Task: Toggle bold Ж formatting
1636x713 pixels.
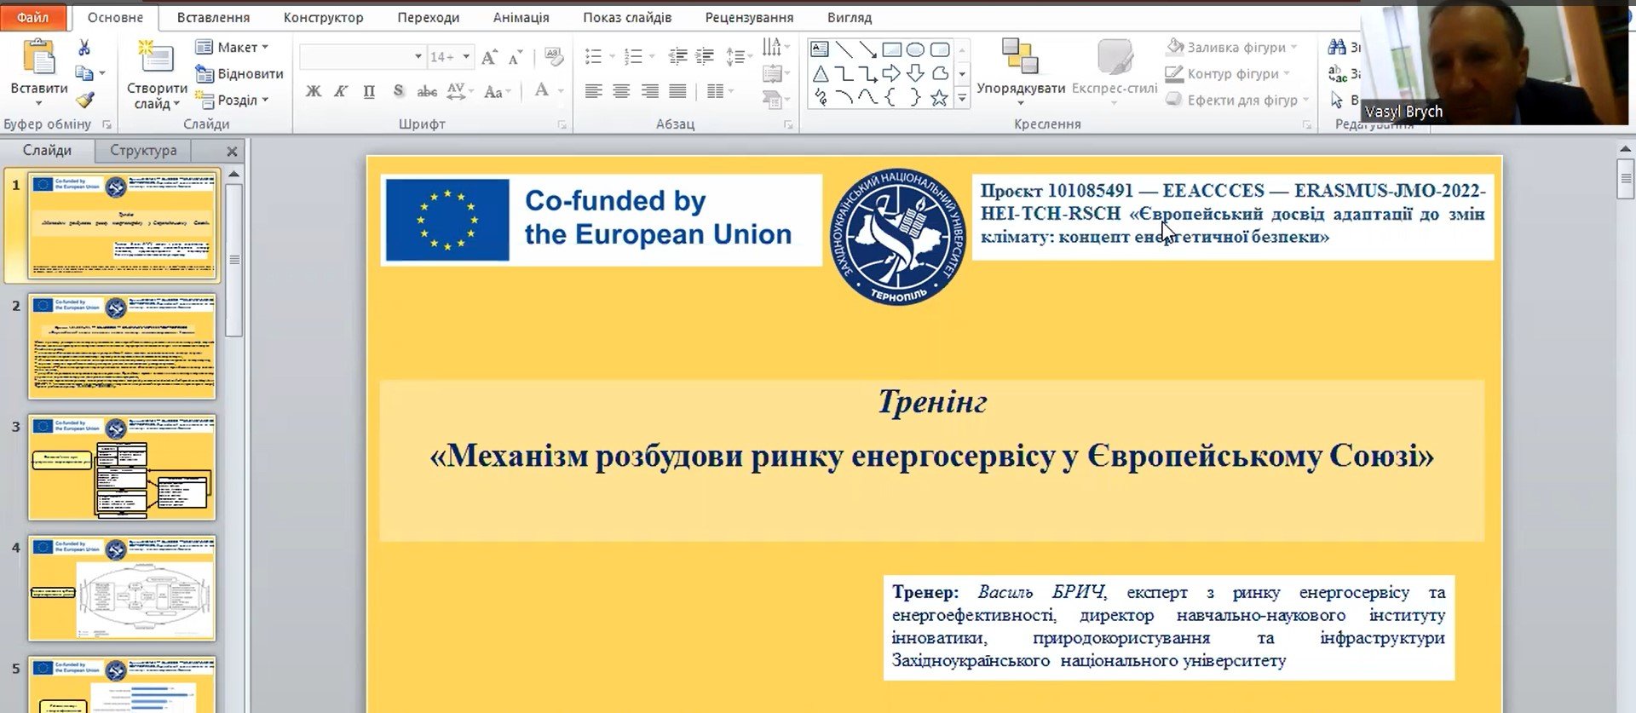Action: 314,91
